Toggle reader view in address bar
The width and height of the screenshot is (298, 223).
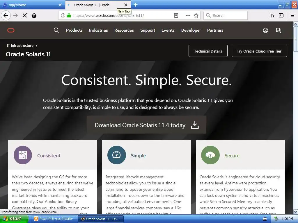(x=176, y=15)
